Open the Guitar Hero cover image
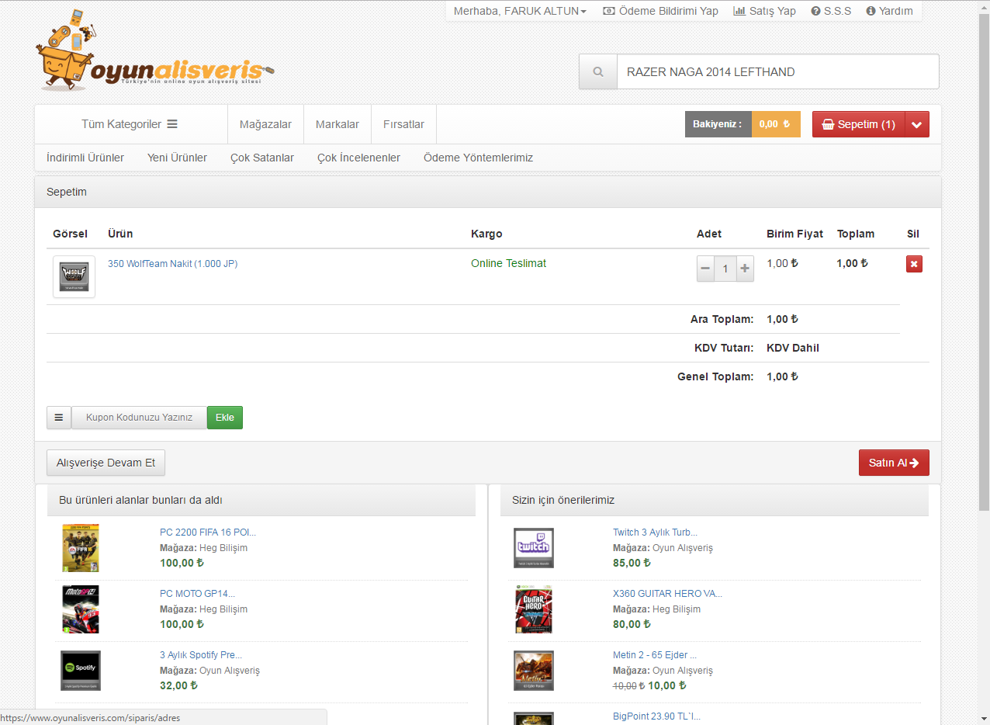The height and width of the screenshot is (725, 990). tap(534, 609)
